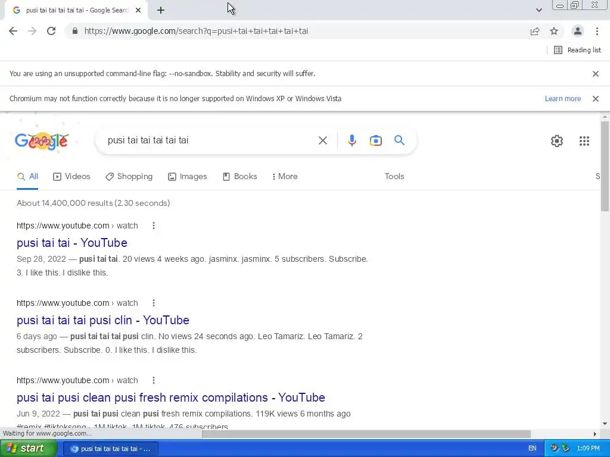Open the Windows start menu
The height and width of the screenshot is (457, 610).
29,449
